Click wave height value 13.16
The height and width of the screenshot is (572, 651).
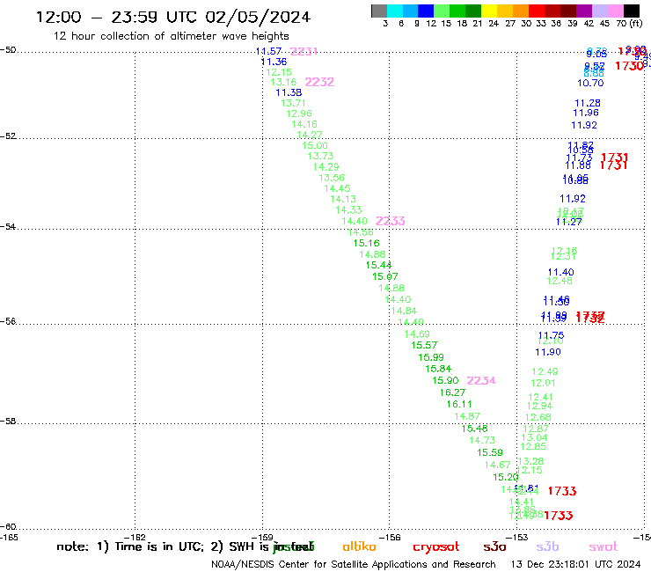283,82
